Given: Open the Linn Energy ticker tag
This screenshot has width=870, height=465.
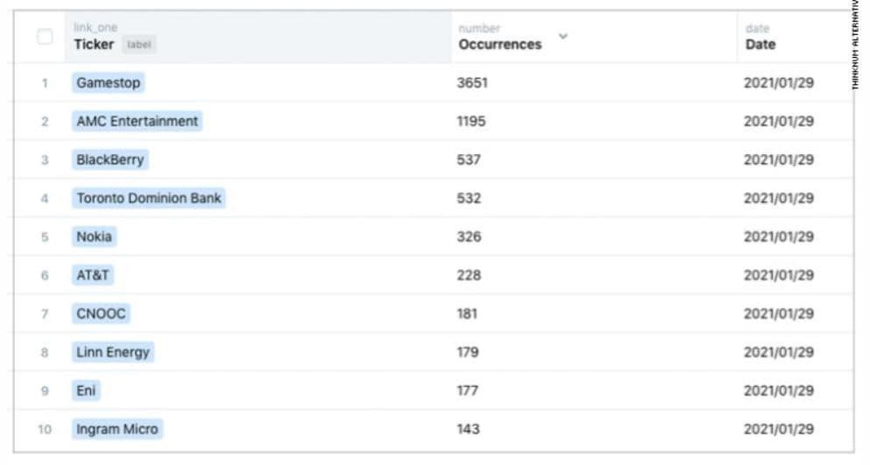Looking at the screenshot, I should 113,353.
